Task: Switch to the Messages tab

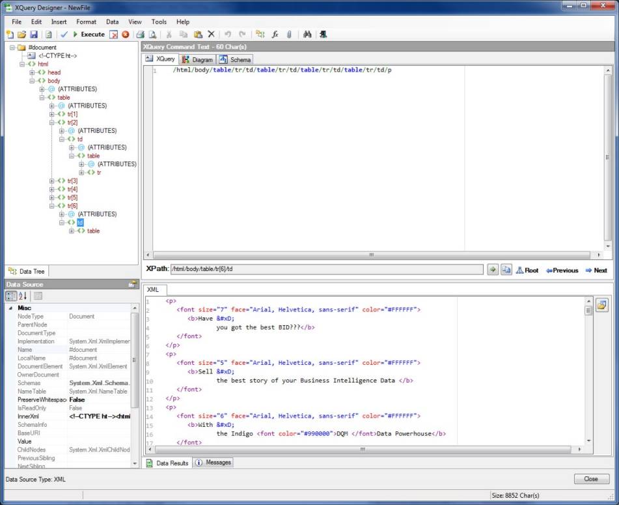Action: click(213, 463)
